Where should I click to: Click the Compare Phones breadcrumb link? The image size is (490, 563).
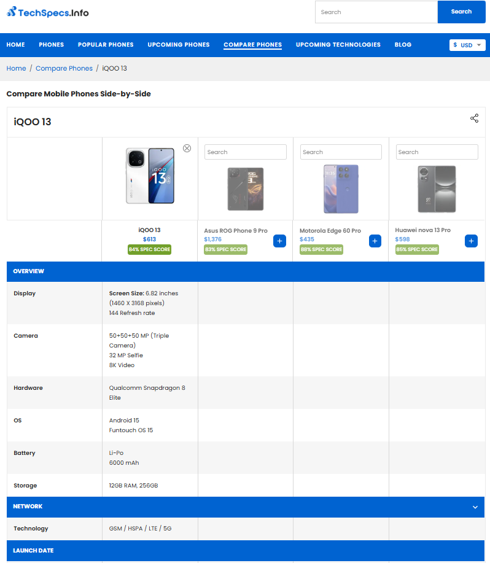pyautogui.click(x=64, y=68)
